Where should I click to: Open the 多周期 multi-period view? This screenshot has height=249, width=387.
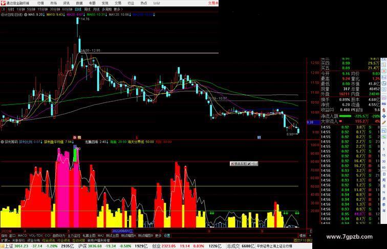point(106,9)
